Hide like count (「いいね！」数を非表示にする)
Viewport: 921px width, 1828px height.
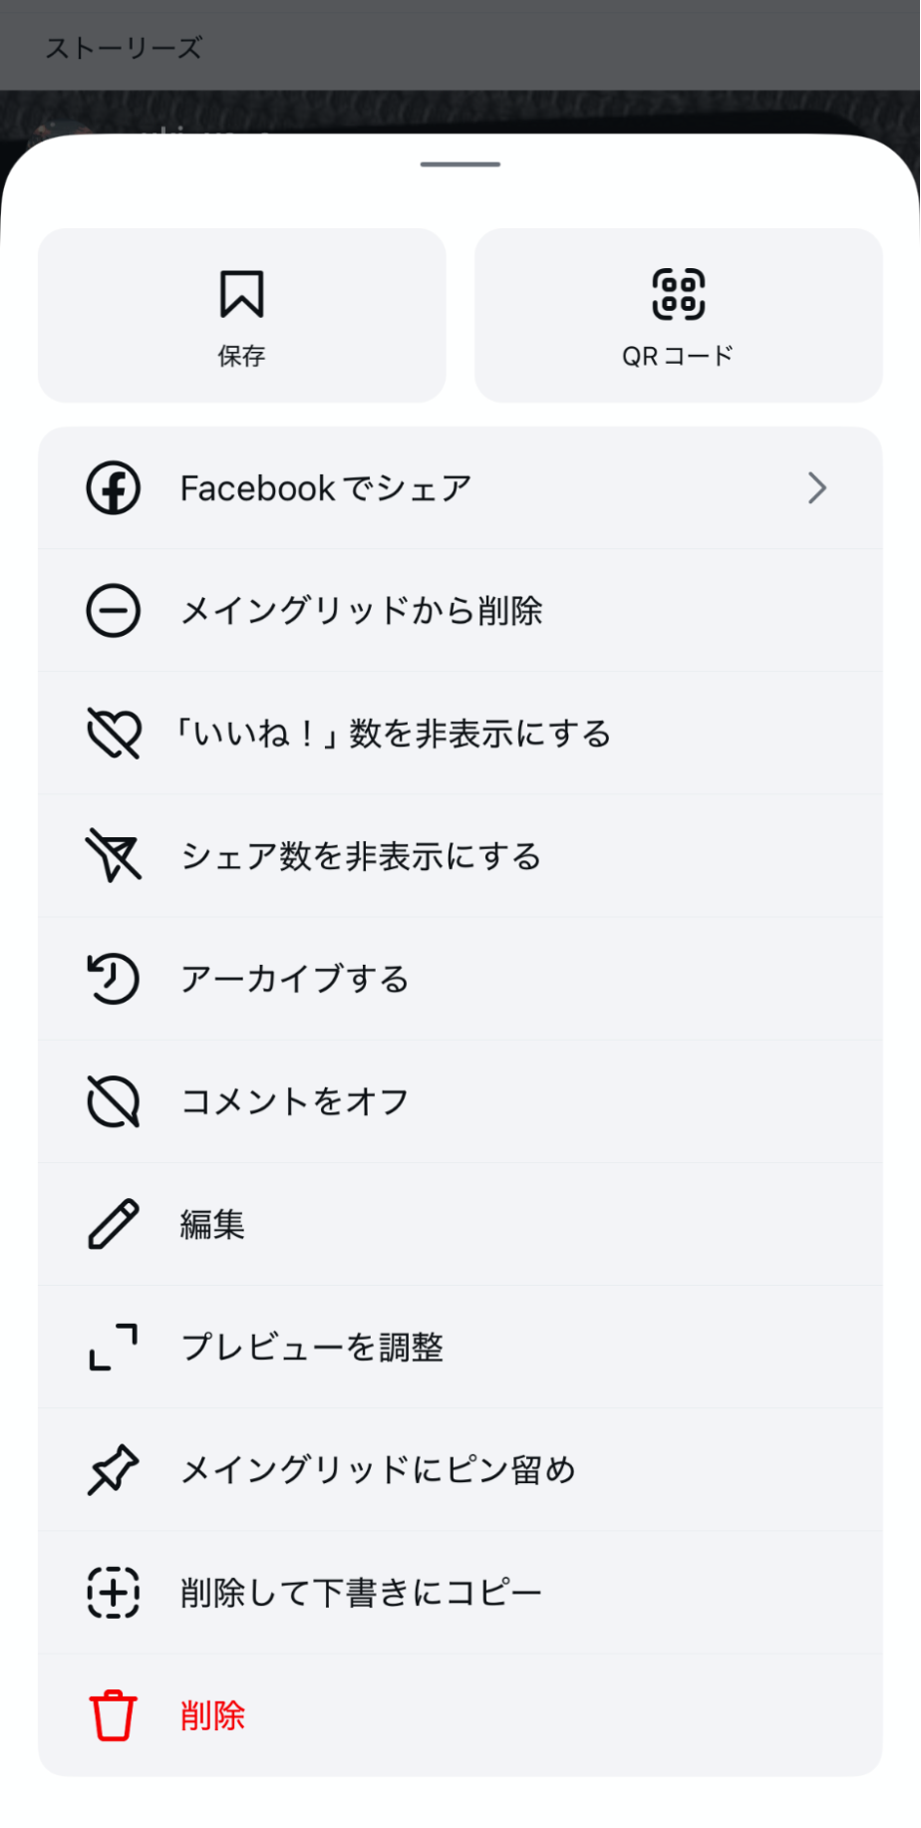click(x=395, y=734)
